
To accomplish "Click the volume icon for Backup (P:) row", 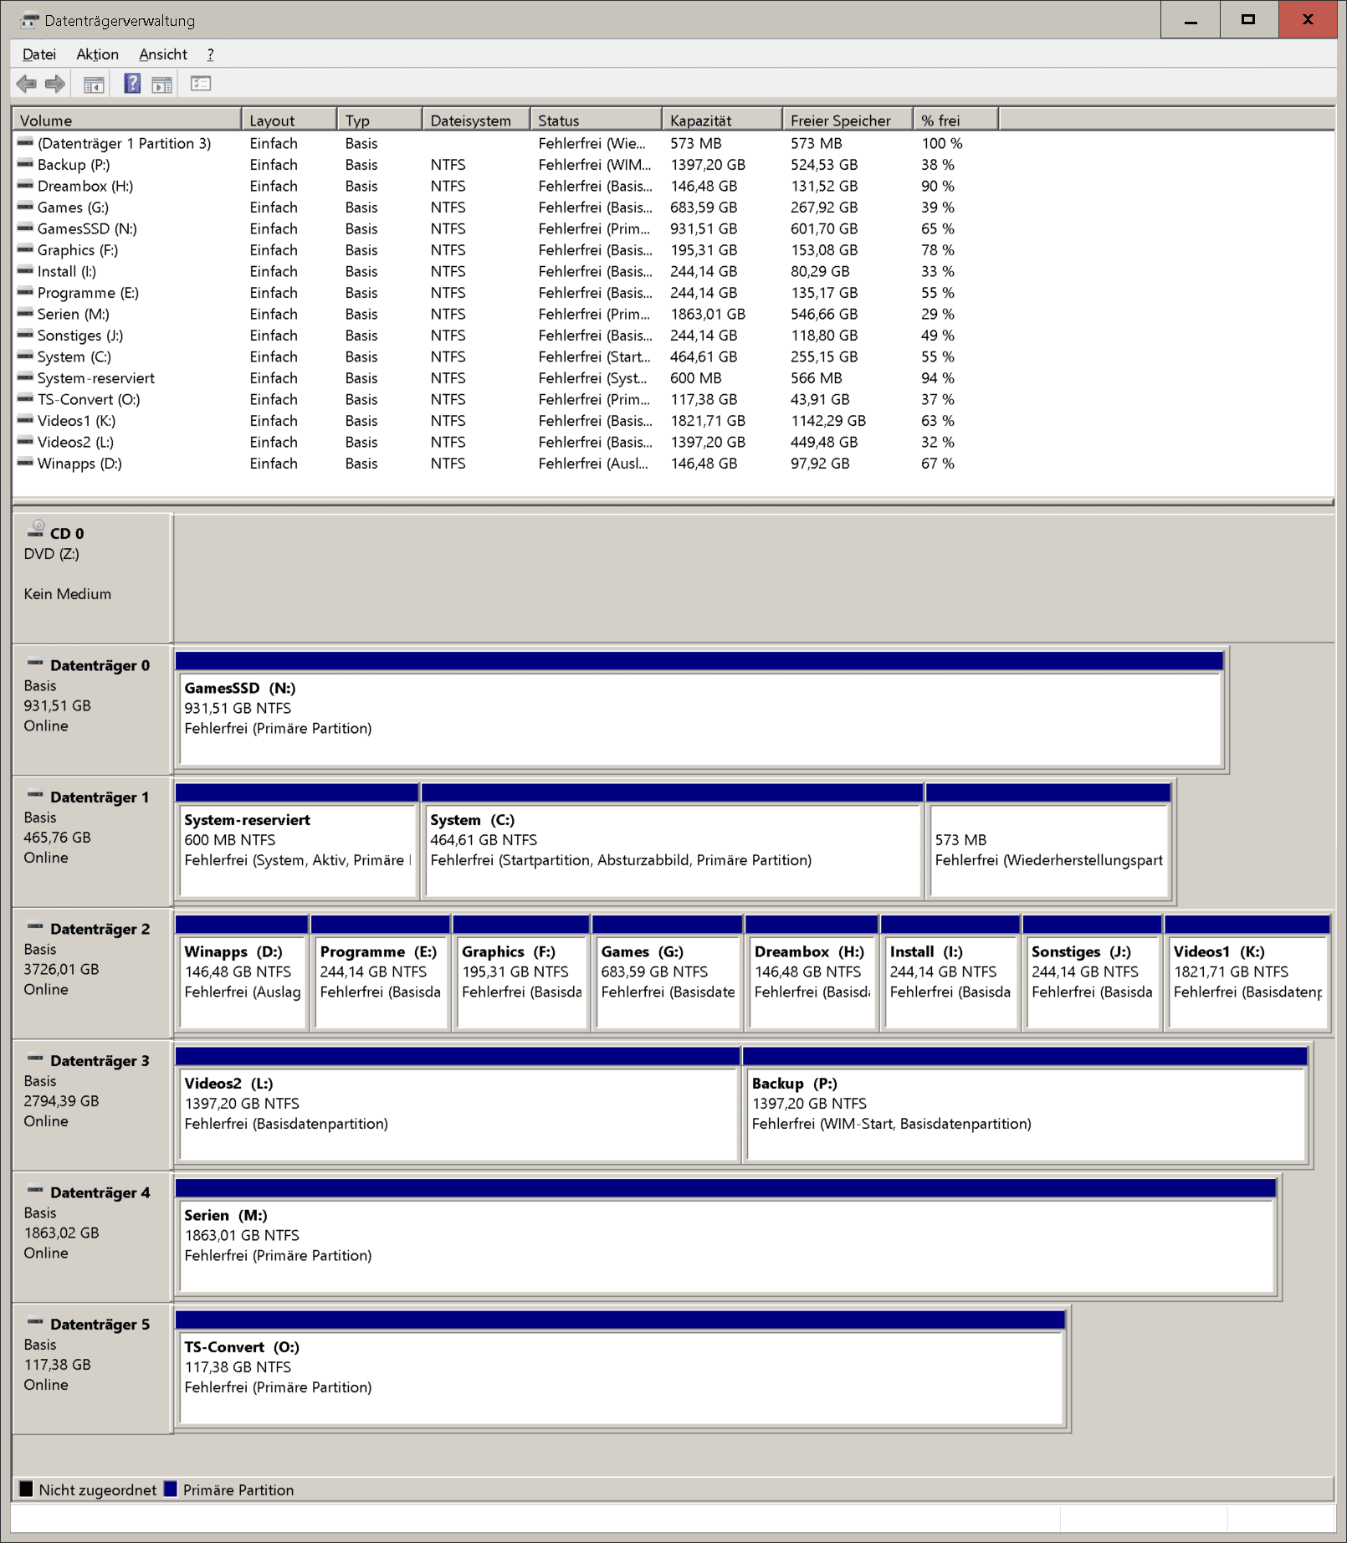I will tap(26, 164).
